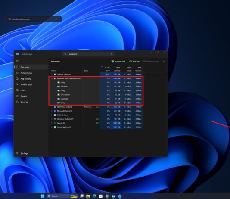Click the Microsoft Teams process icon

[55, 111]
